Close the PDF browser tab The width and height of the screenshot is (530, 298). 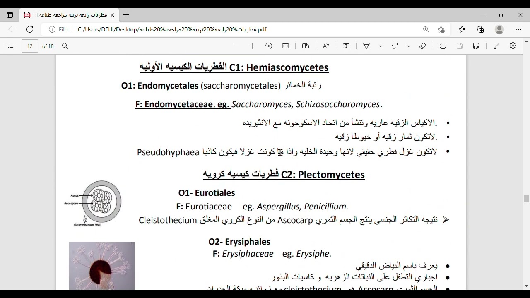[112, 15]
